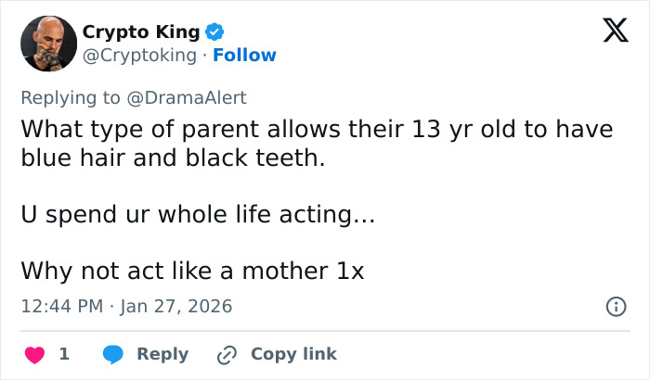The width and height of the screenshot is (650, 380).
Task: Click the blue verified checkmark badge
Action: [x=214, y=32]
